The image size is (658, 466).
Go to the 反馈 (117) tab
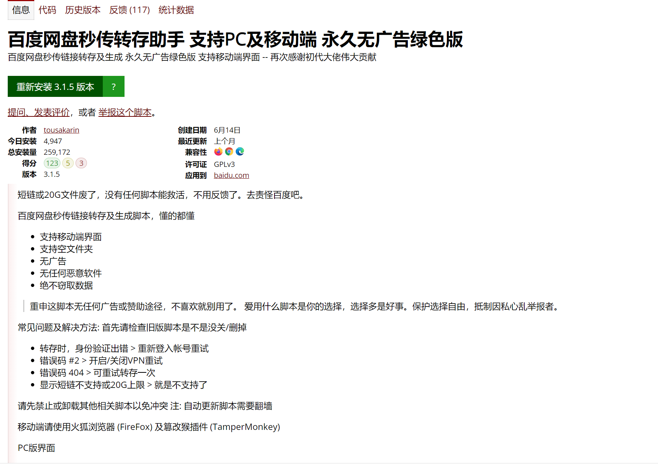pyautogui.click(x=130, y=10)
